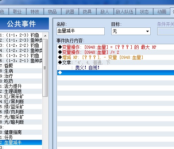The width and height of the screenshot is (174, 149).
Task: Select the 昏厥 common event
Action: 21,66
